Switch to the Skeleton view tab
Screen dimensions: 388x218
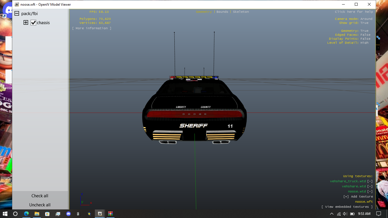pos(241,12)
